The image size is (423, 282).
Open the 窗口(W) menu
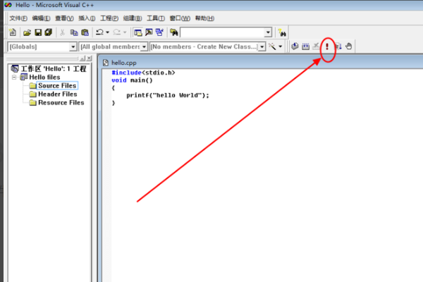point(180,18)
